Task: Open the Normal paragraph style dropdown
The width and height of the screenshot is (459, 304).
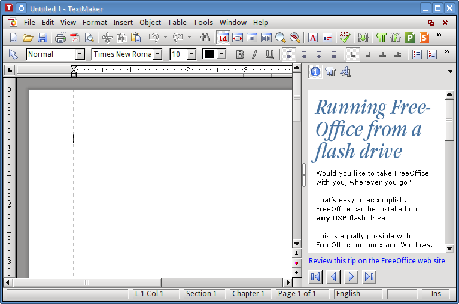Action: pos(80,54)
